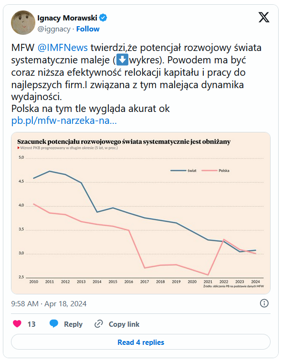282x362 pixels.
Task: Click the info icon beside the timestamp
Action: point(264,303)
